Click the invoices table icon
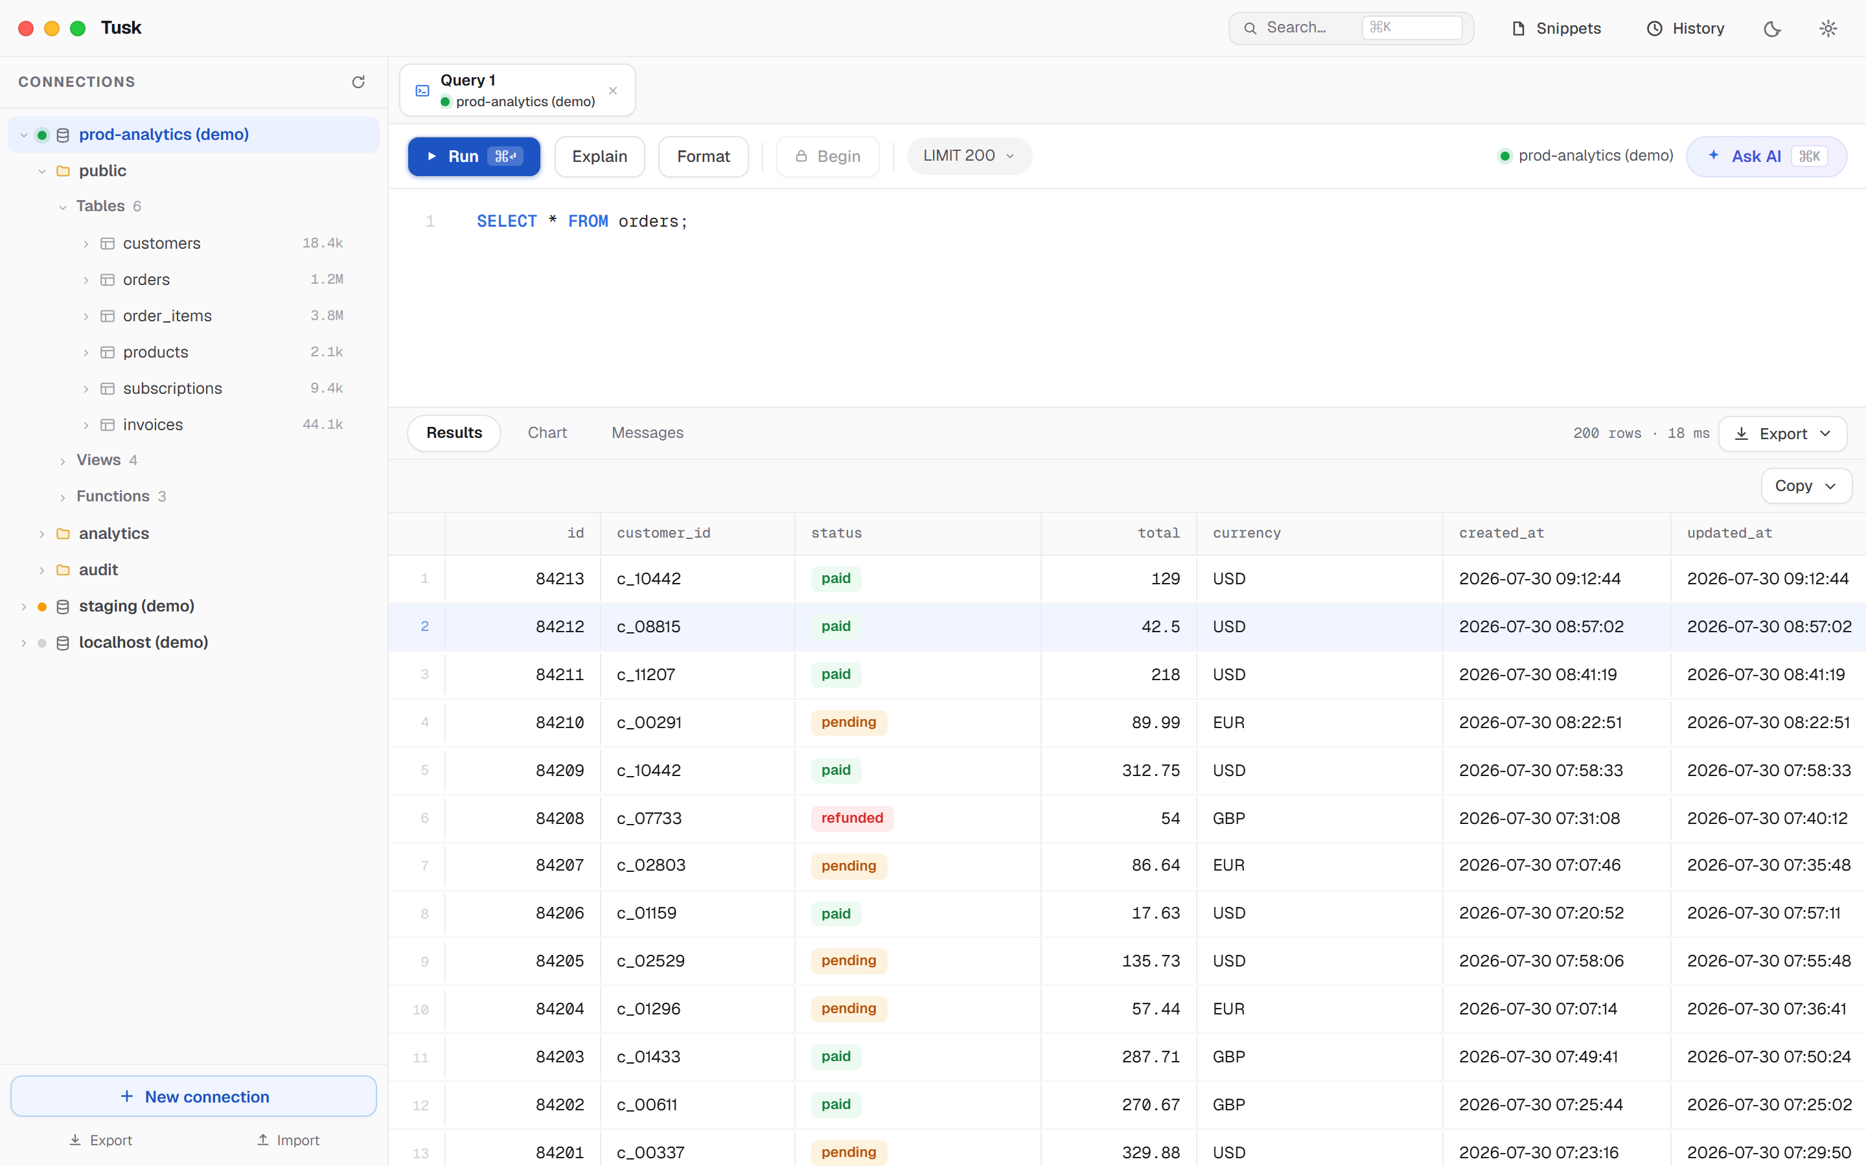The height and width of the screenshot is (1166, 1866). pos(108,425)
